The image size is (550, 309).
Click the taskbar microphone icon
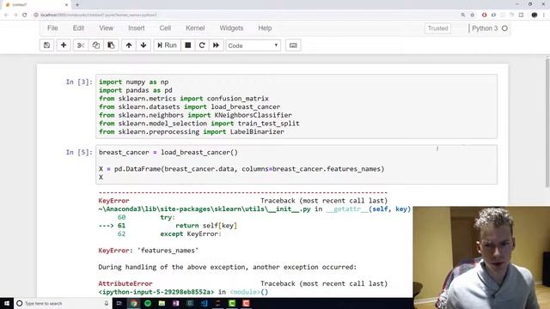107,303
